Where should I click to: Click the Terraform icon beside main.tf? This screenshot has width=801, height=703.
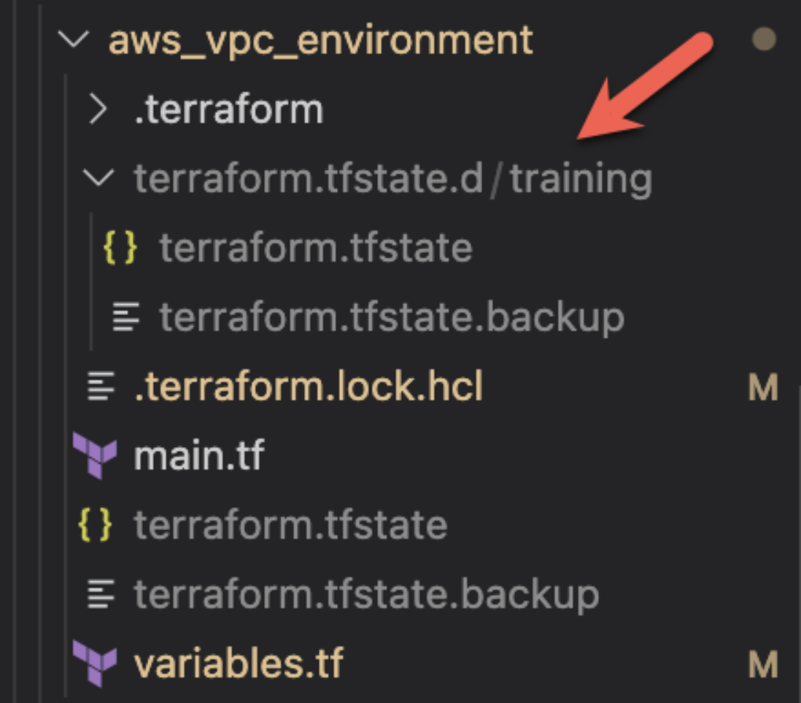(95, 455)
